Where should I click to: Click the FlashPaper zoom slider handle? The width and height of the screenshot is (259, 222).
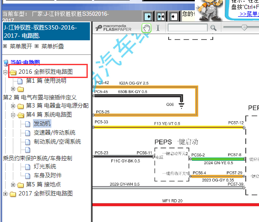click(x=244, y=27)
